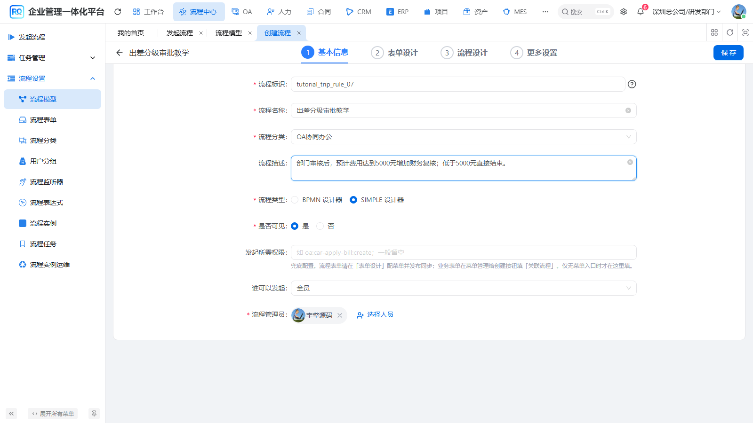Click the 选择人员 link
The image size is (753, 423).
(x=375, y=315)
